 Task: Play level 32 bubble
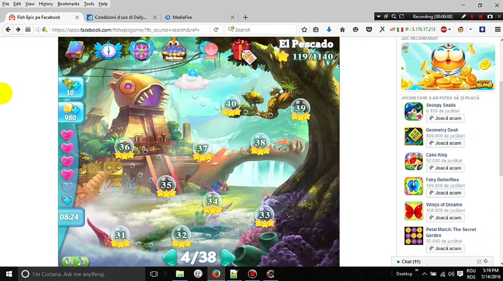point(181,237)
